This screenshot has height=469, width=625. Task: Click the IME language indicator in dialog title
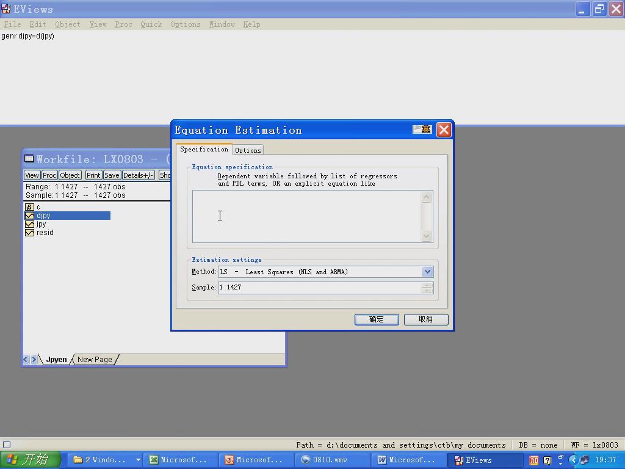[x=422, y=129]
